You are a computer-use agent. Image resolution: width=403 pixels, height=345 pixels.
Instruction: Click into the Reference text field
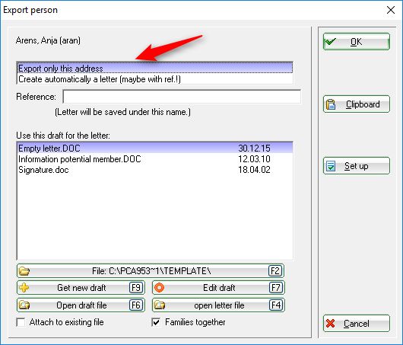[x=182, y=97]
